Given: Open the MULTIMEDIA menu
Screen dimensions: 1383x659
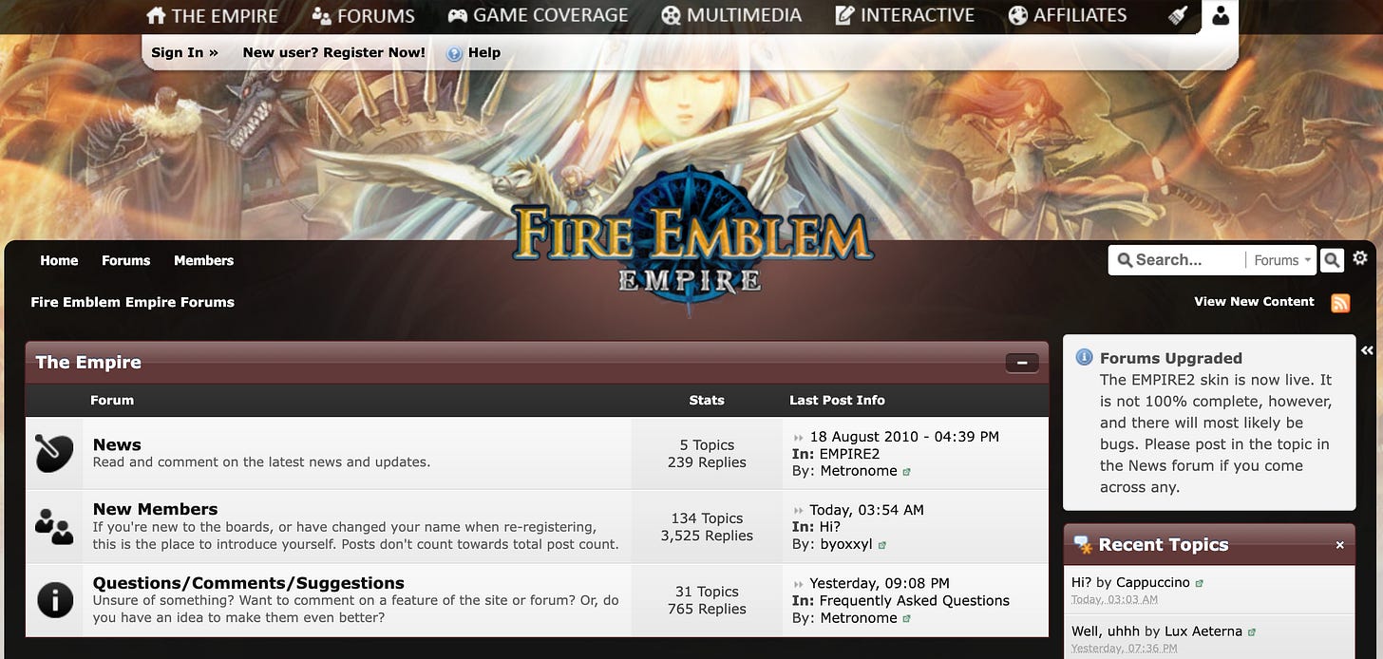Looking at the screenshot, I should (731, 15).
